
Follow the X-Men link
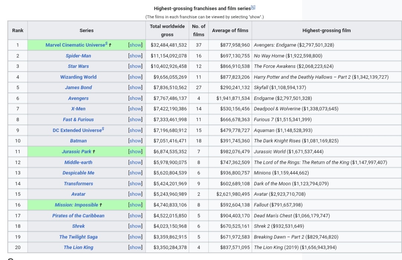tap(78, 109)
